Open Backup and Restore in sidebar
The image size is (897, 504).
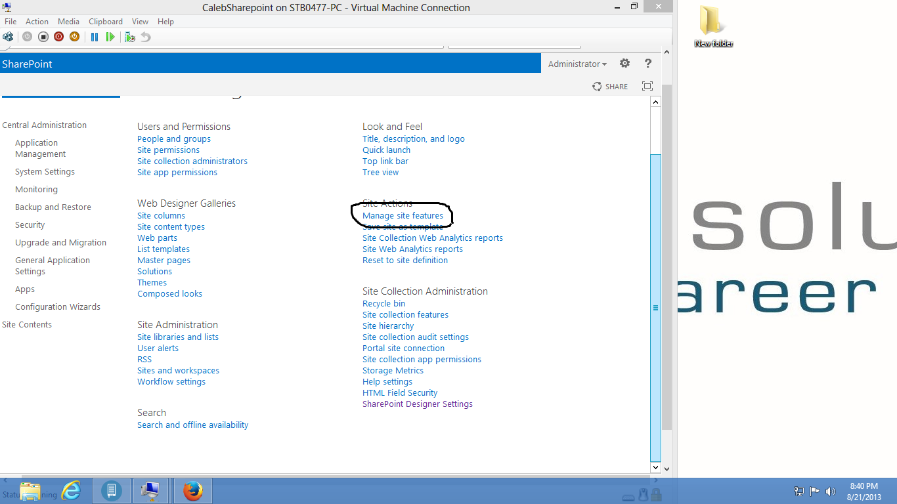point(53,207)
